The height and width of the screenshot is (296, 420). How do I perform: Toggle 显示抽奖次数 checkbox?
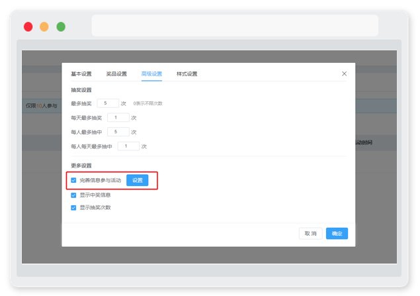73,208
